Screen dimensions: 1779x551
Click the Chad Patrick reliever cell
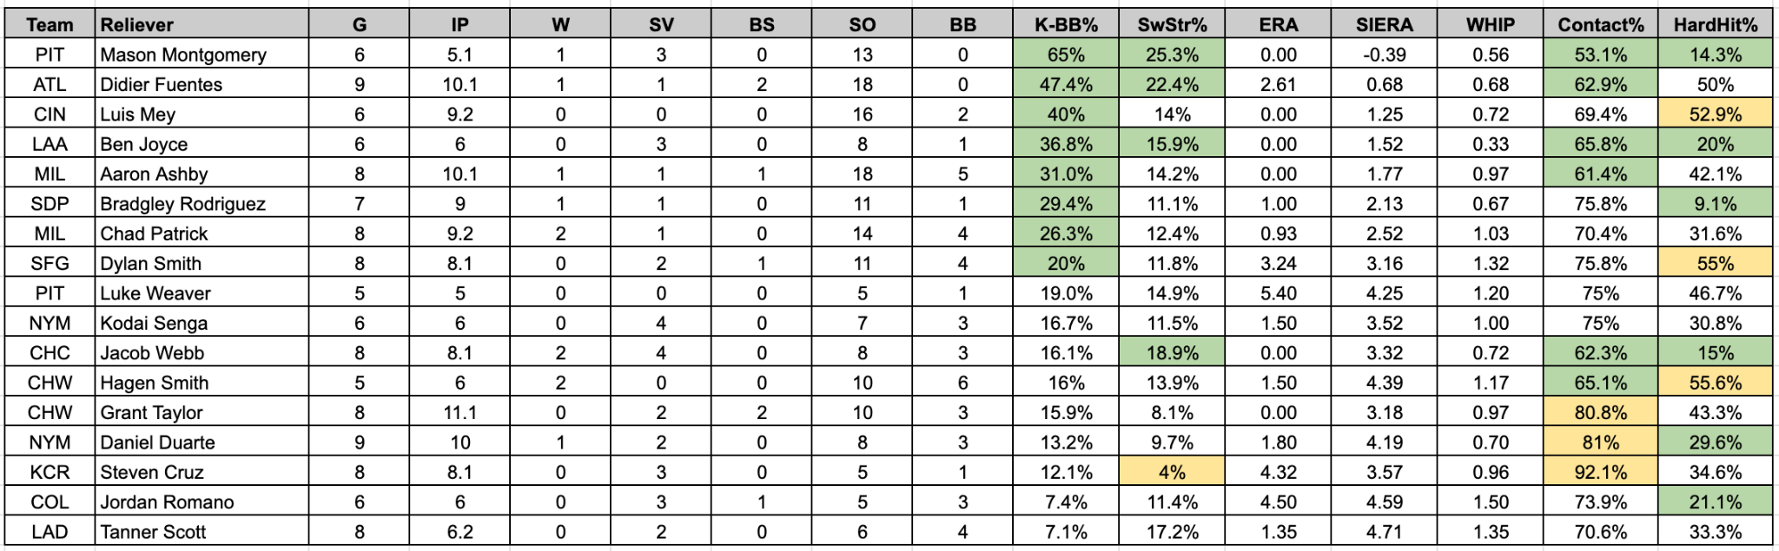tap(202, 233)
